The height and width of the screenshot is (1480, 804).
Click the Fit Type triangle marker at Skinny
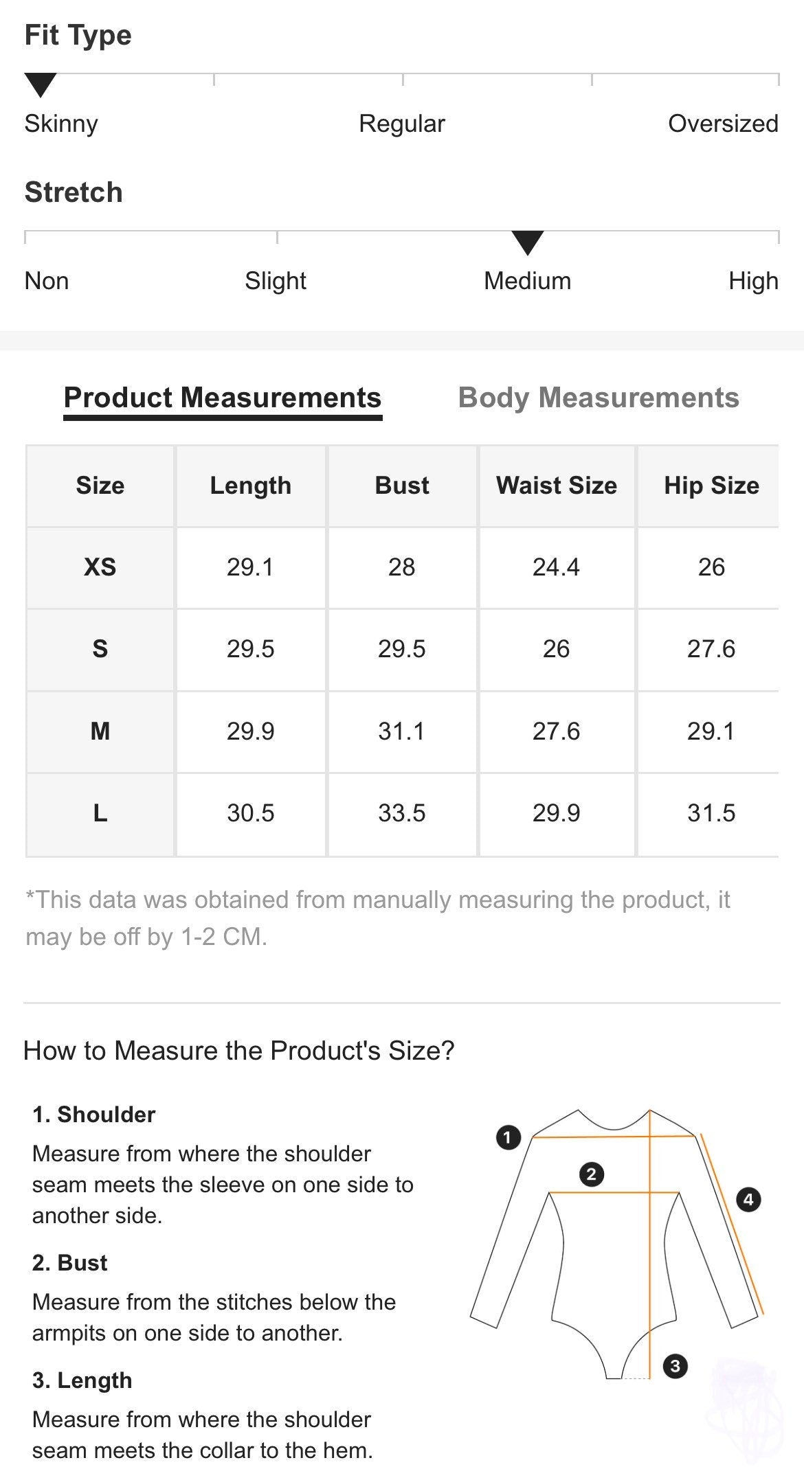[41, 85]
